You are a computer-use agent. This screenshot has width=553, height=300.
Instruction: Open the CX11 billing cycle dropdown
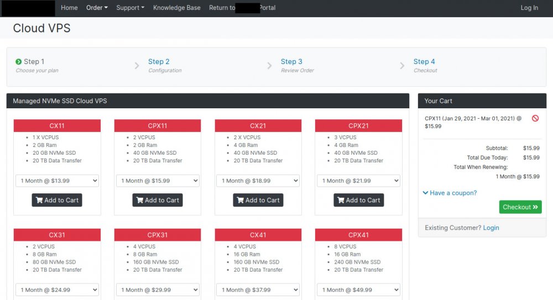57,181
